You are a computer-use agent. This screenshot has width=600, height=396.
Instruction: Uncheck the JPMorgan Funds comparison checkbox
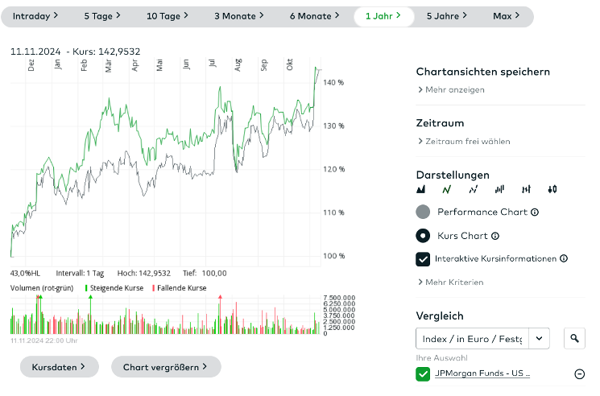click(424, 373)
